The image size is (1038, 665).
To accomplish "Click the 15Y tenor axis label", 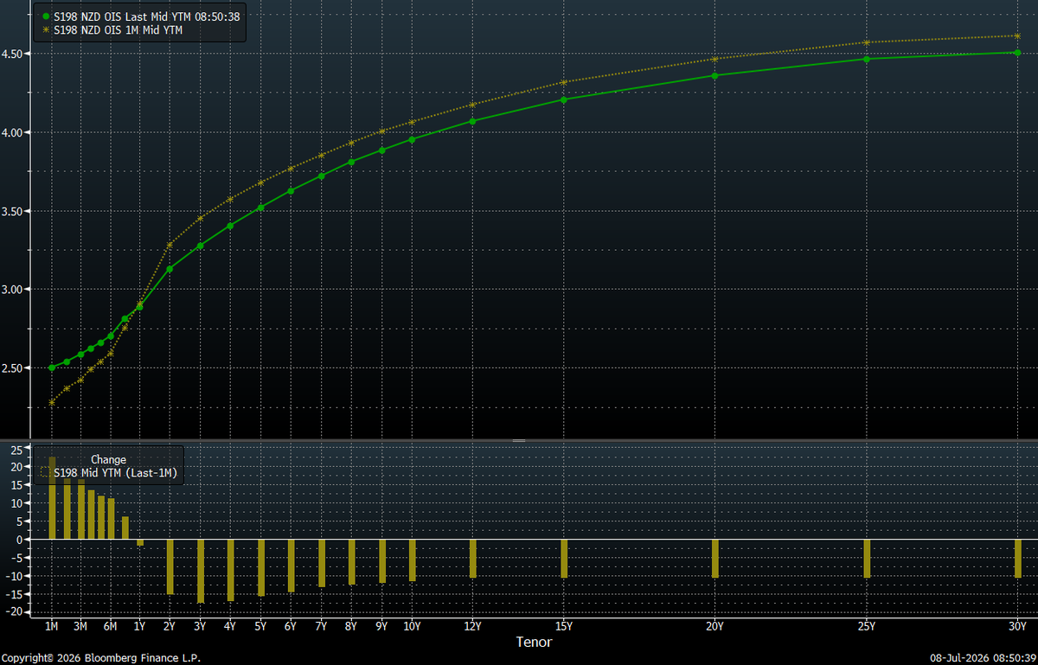I will (564, 626).
